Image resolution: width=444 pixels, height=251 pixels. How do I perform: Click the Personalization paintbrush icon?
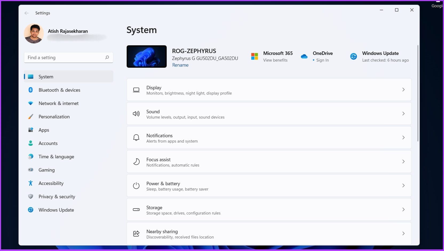pos(31,116)
